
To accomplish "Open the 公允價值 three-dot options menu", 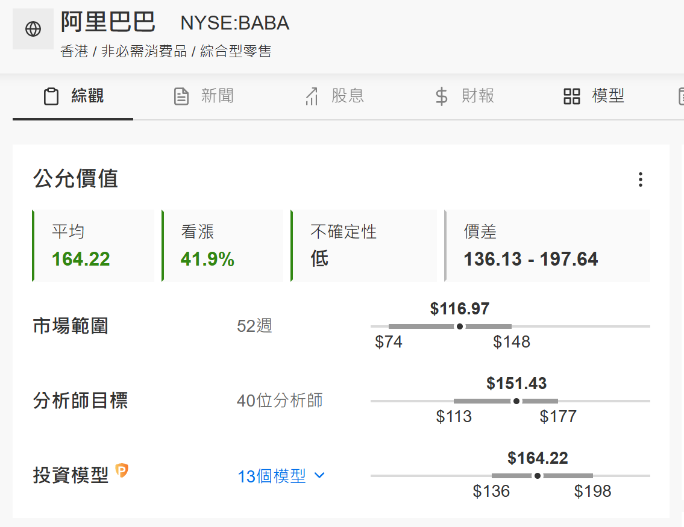I will point(641,179).
